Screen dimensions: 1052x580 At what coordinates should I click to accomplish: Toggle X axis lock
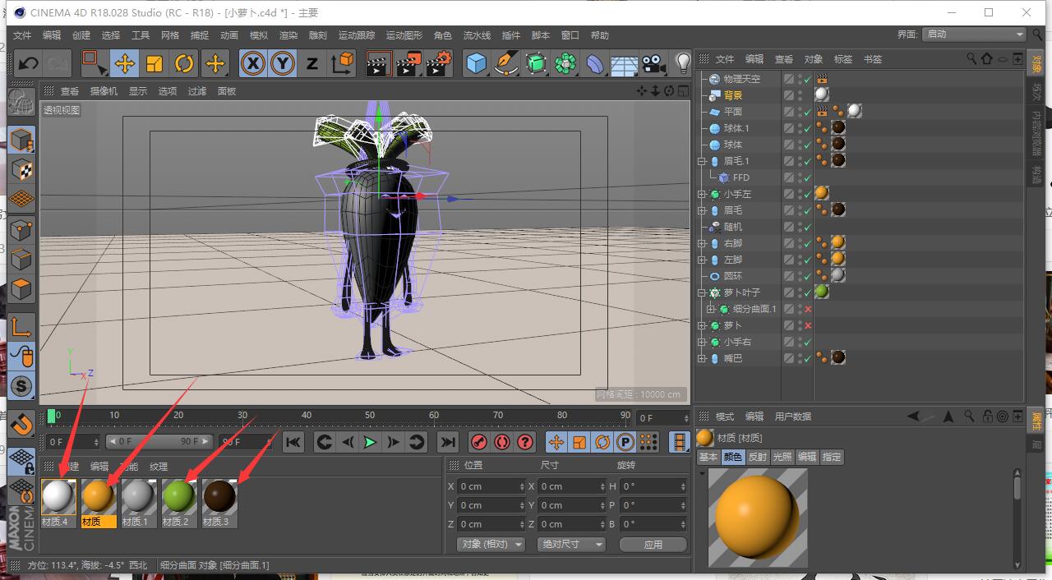(x=253, y=63)
